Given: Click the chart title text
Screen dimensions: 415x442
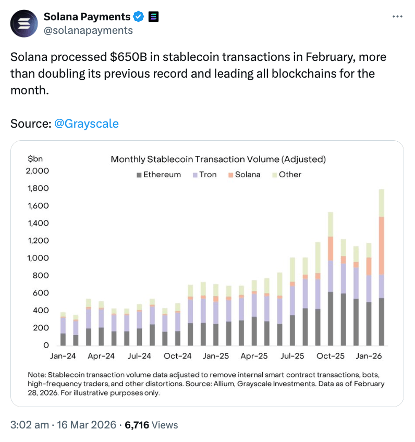Looking at the screenshot, I should click(x=218, y=159).
